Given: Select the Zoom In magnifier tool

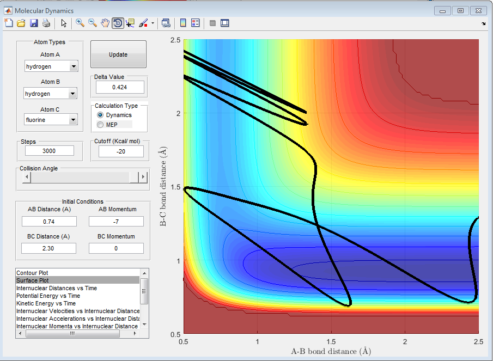Looking at the screenshot, I should point(80,23).
